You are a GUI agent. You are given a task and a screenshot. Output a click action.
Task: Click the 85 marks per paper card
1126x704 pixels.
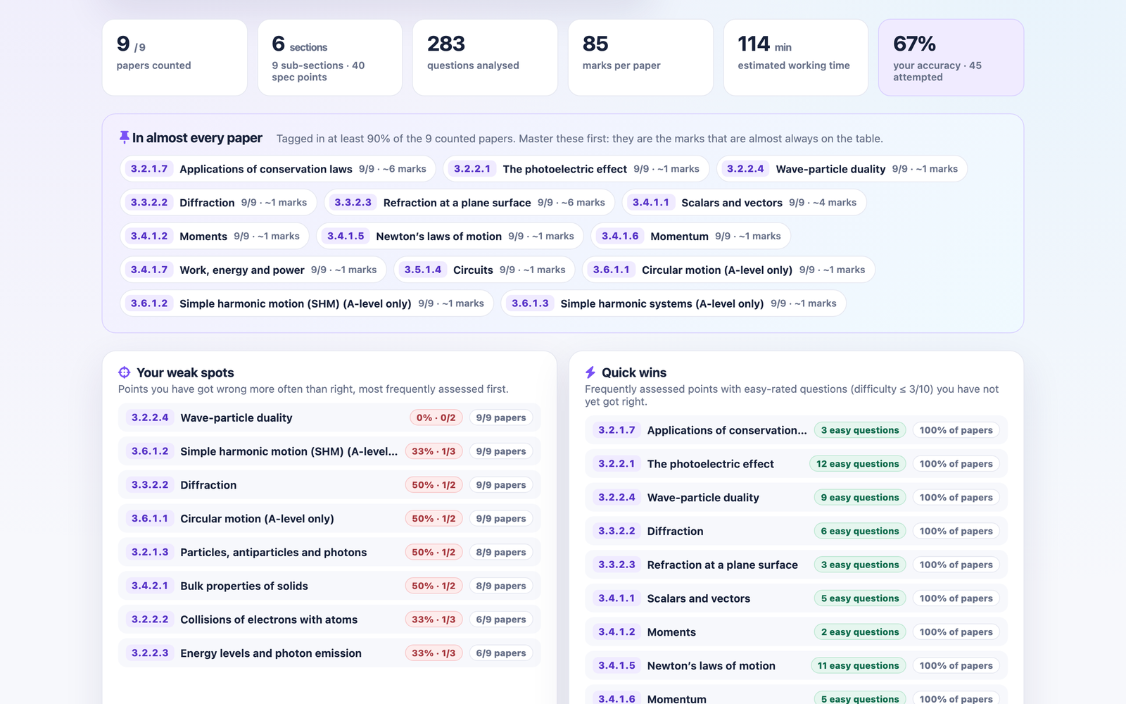(640, 57)
